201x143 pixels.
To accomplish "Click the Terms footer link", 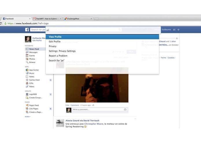I will pos(163,58).
